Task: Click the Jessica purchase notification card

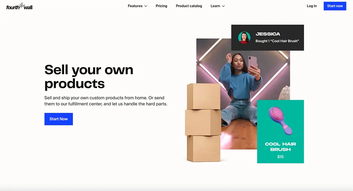Action: pyautogui.click(x=267, y=38)
